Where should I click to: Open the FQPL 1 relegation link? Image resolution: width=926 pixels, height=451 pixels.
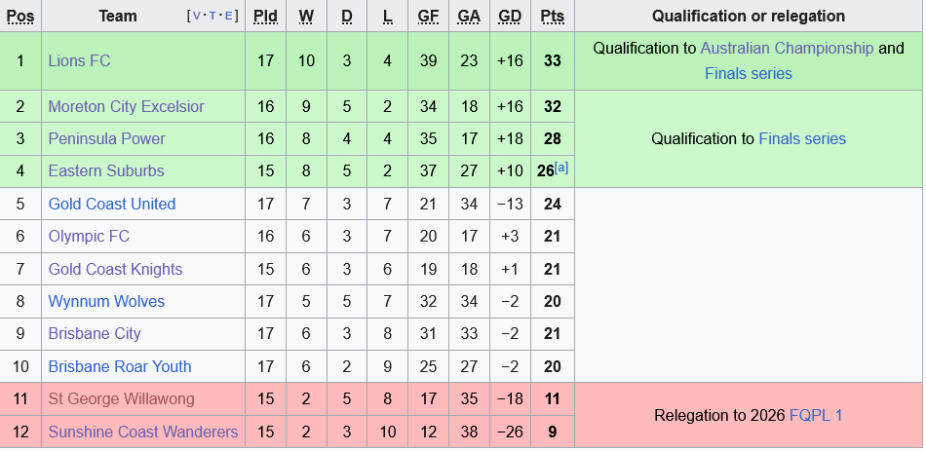(x=816, y=415)
